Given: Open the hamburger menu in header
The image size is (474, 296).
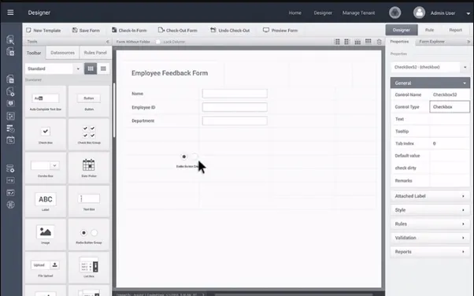Looking at the screenshot, I should coord(10,13).
